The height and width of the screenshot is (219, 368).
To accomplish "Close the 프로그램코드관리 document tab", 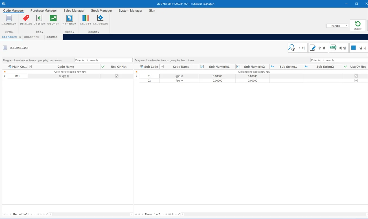I will click(20, 37).
